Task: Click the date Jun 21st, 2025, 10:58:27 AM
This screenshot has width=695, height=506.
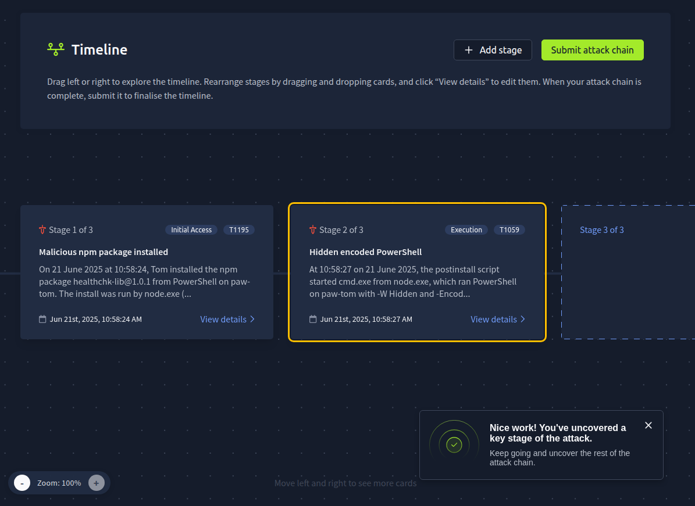Action: click(366, 319)
